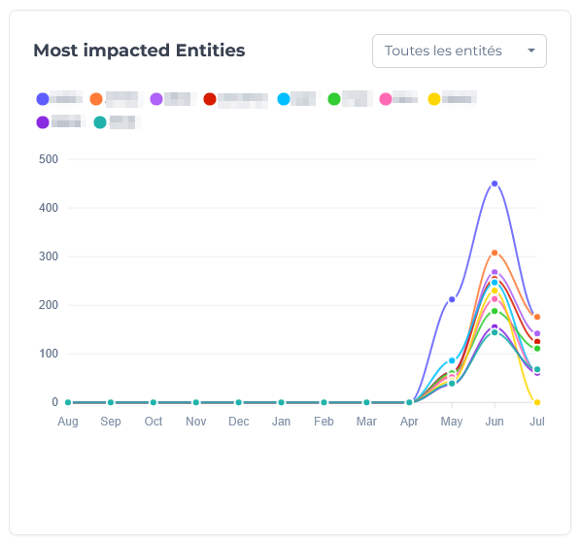Image resolution: width=581 pixels, height=544 pixels.
Task: Click the 'Jun' x-axis label
Action: point(495,422)
